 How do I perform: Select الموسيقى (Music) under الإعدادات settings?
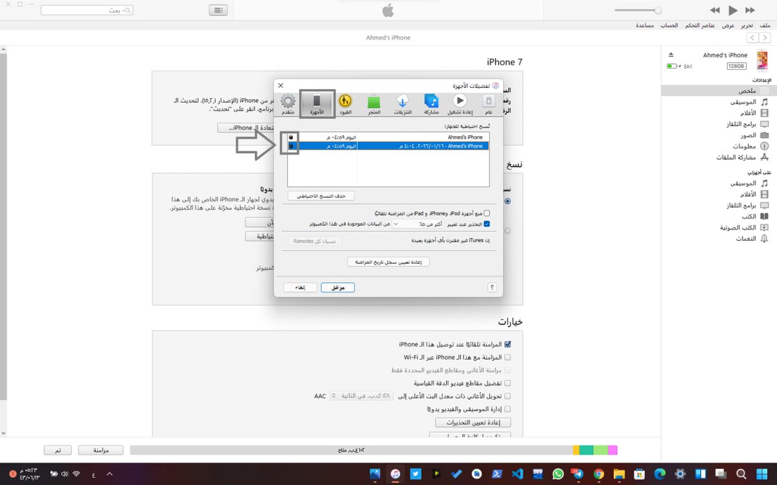click(x=719, y=102)
